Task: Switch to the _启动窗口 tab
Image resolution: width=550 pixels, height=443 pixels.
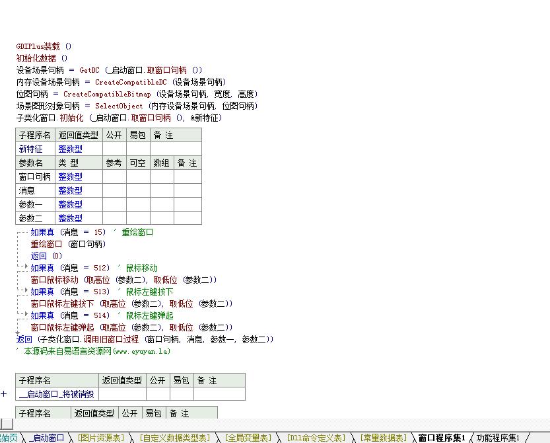Action: (47, 438)
